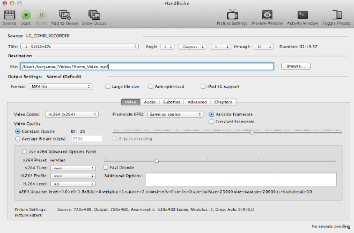Click the RF value 20
Viewport: 354px width, 233px height.
tap(83, 131)
